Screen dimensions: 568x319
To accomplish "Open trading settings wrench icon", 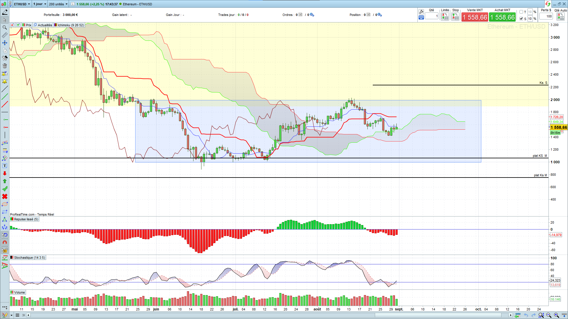I will (421, 12).
